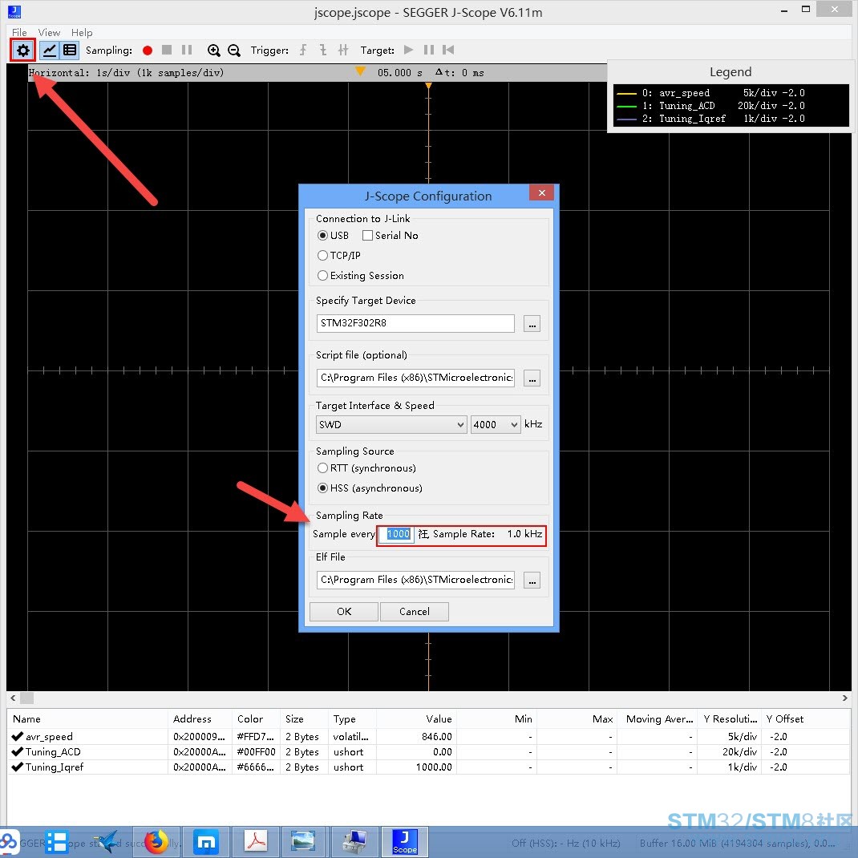Screen dimensions: 858x858
Task: Select Tuning_ACD entry in Legend
Action: 710,106
